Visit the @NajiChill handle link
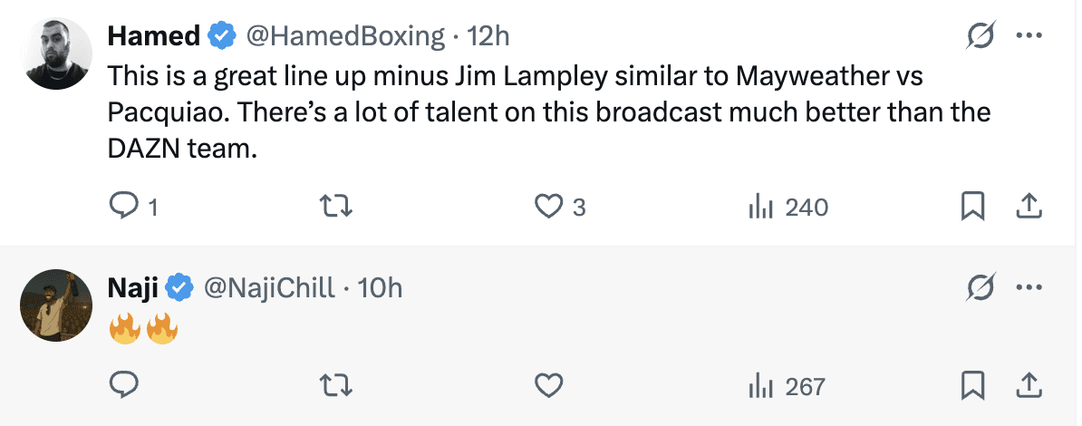1082x426 pixels. pyautogui.click(x=269, y=288)
